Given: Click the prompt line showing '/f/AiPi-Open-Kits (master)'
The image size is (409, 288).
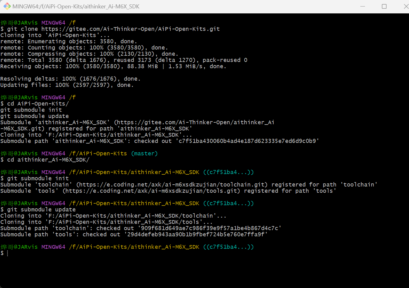Looking at the screenshot, I should pos(79,153).
